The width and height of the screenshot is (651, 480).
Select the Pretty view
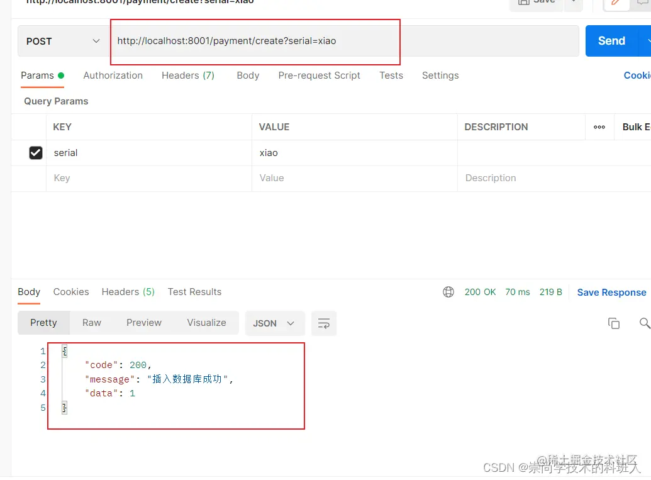[x=43, y=323]
